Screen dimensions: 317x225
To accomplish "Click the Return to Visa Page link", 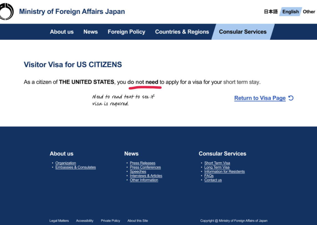I will pos(260,98).
